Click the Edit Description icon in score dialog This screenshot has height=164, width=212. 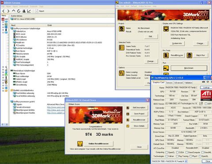(128, 108)
